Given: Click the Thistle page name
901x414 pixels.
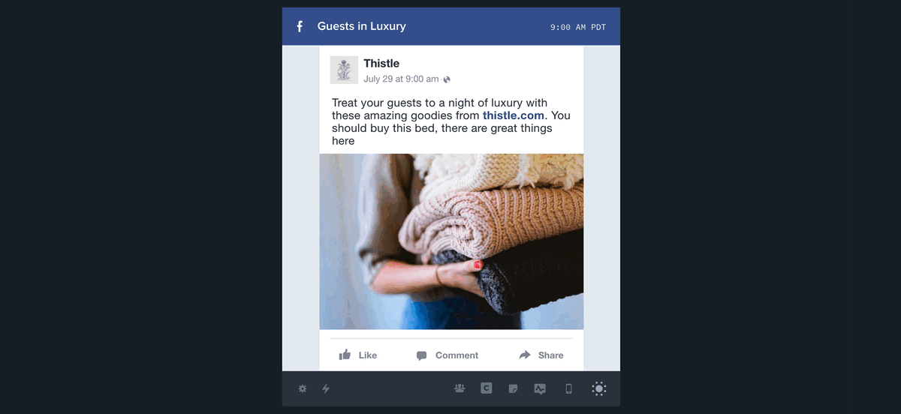Looking at the screenshot, I should [381, 63].
